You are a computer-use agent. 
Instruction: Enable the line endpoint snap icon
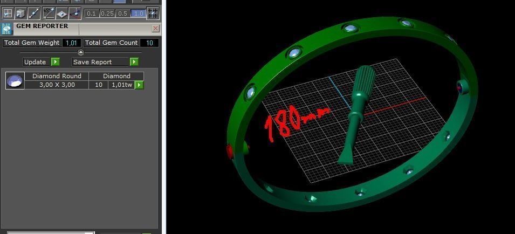click(x=34, y=13)
